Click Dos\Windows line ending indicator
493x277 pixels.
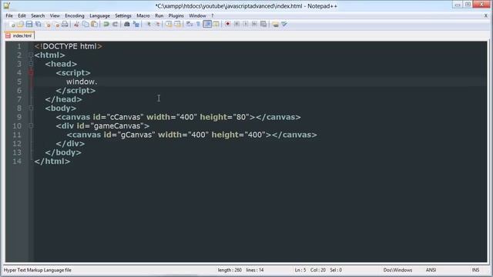pyautogui.click(x=397, y=270)
